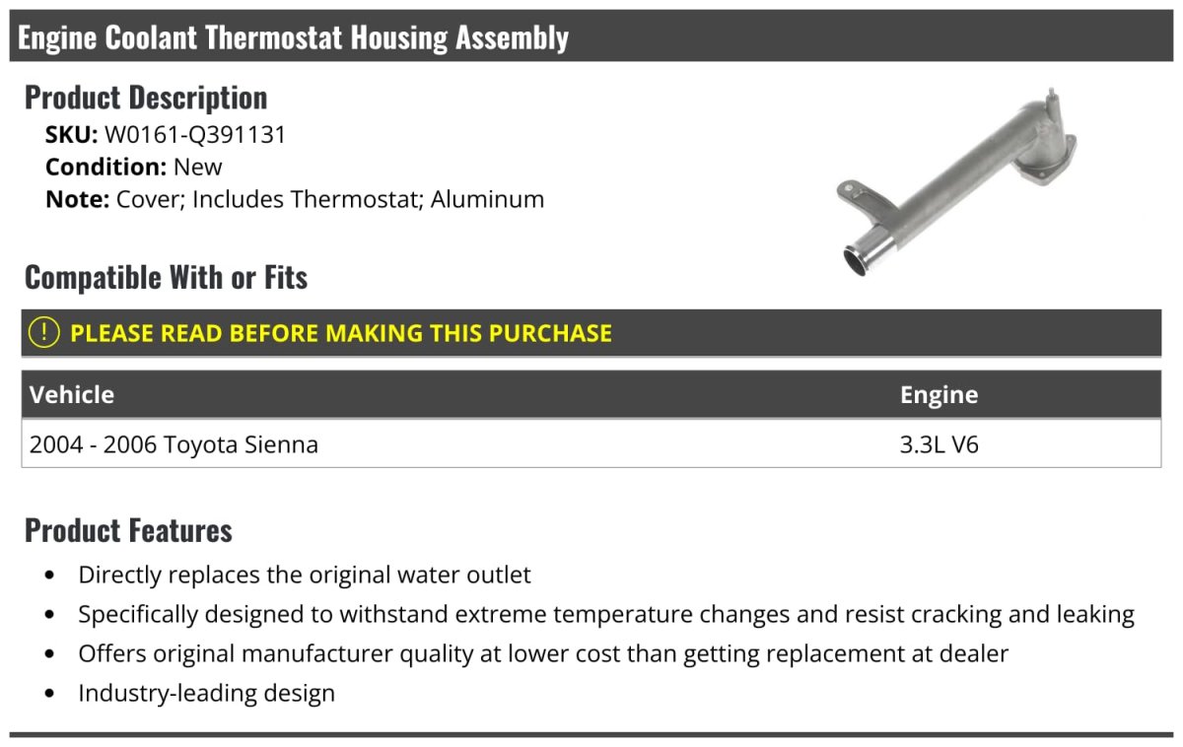Screen dimensions: 1183x747
Task: Click the yellow exclamation warning icon
Action: (44, 333)
